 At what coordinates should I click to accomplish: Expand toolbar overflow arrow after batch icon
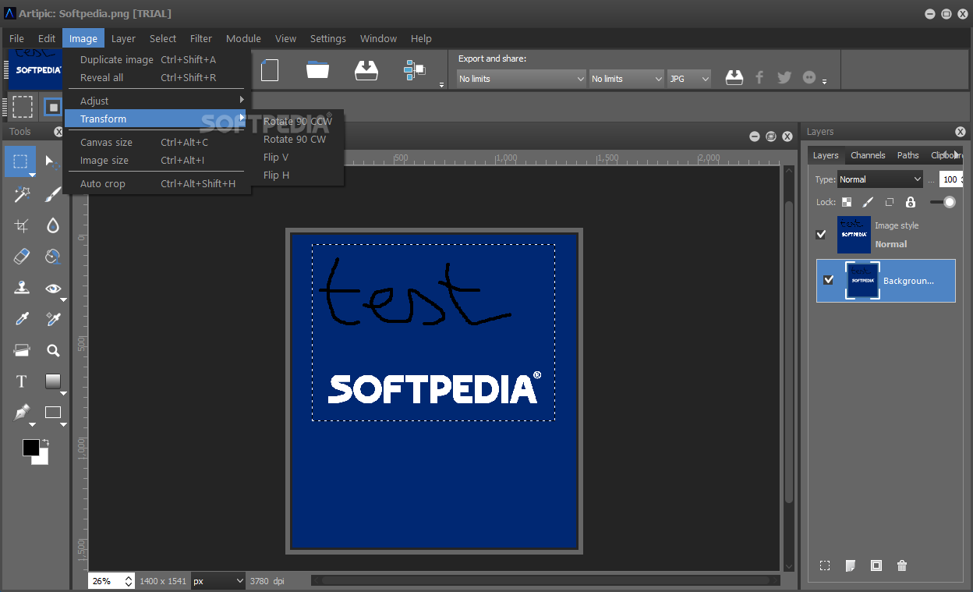441,84
